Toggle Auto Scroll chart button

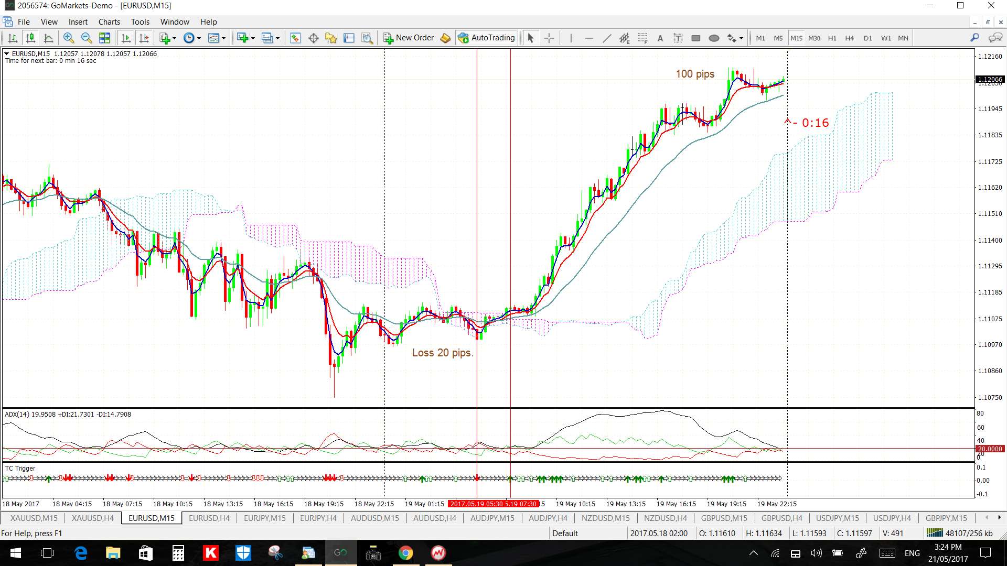tap(126, 38)
